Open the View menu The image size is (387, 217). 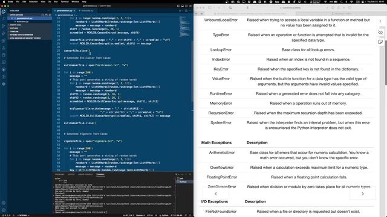coord(43,1)
